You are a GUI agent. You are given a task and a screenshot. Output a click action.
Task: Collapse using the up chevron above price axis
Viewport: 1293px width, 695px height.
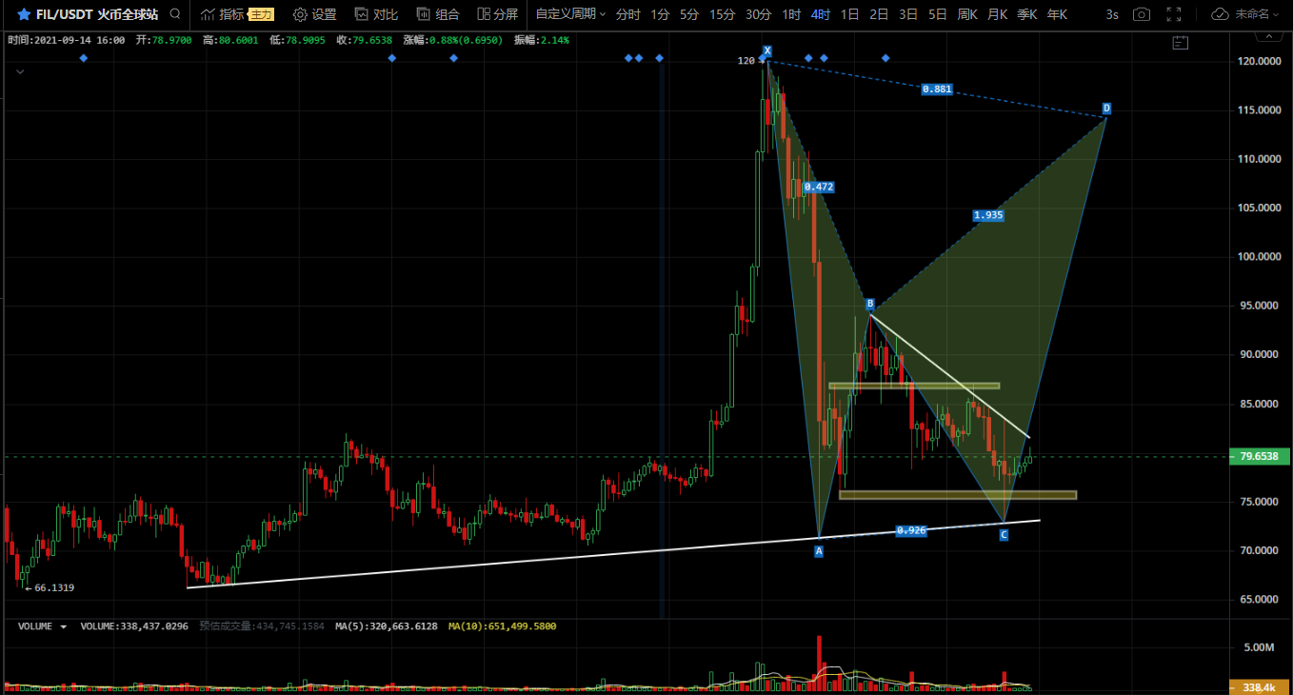tap(1266, 35)
